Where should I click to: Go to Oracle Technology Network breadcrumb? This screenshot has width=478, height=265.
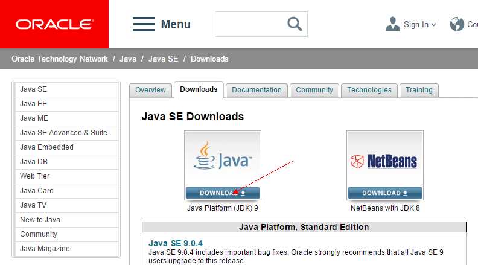click(x=60, y=59)
